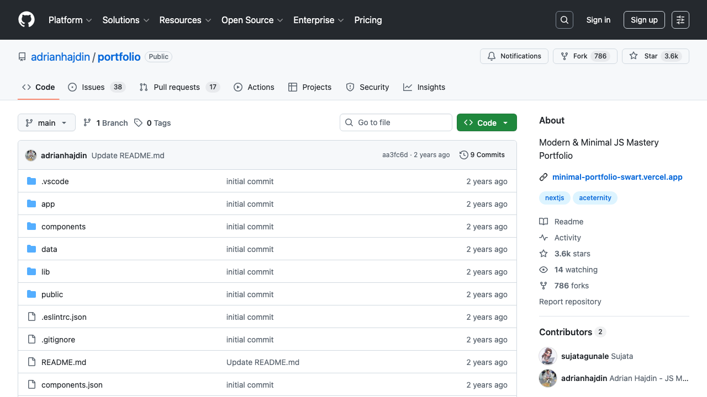Expand the green Code dropdown button
Viewport: 707px width, 397px height.
(486, 122)
